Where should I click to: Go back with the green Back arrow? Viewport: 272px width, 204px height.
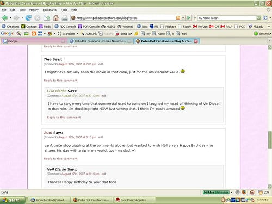click(x=4, y=18)
